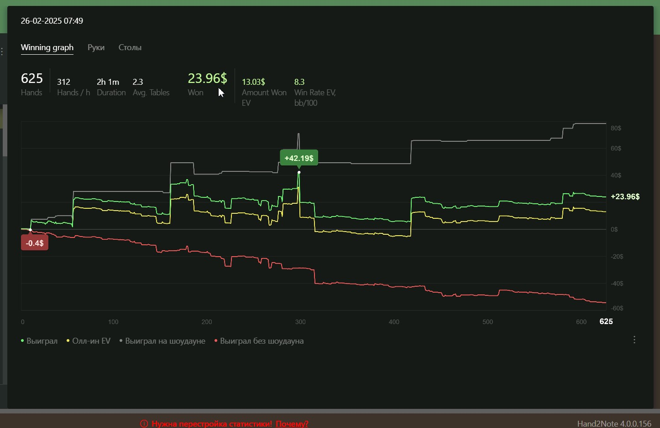660x428 pixels.
Task: Click the Почему? link
Action: 292,424
